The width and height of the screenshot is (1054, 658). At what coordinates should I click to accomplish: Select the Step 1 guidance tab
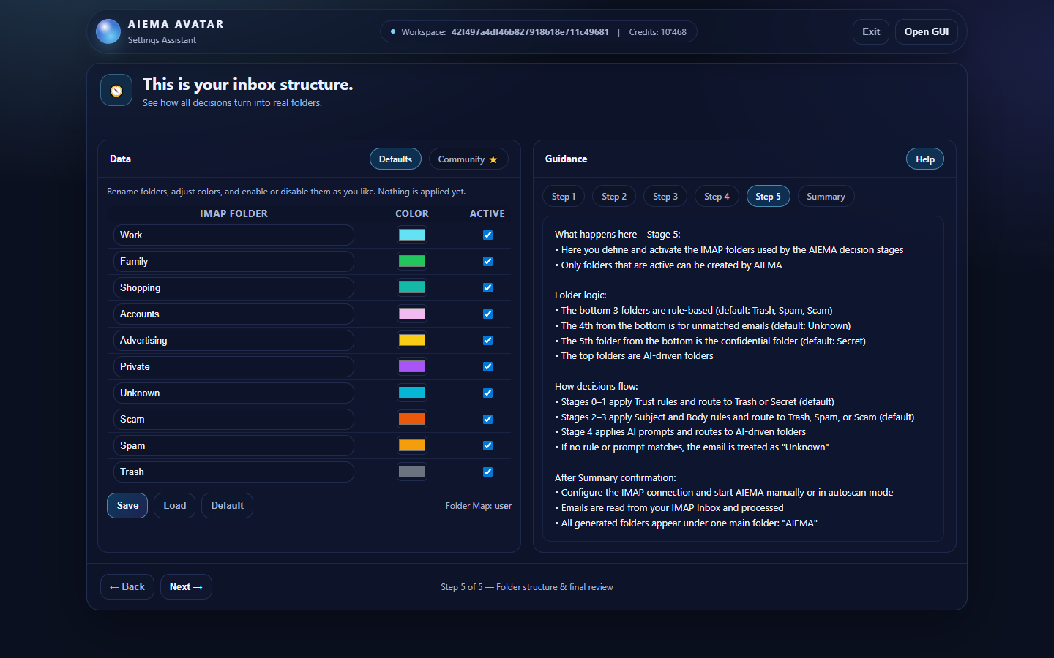tap(563, 197)
